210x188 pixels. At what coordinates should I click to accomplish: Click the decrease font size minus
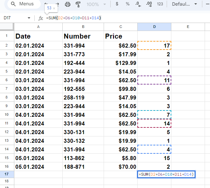pyautogui.click(x=208, y=4)
